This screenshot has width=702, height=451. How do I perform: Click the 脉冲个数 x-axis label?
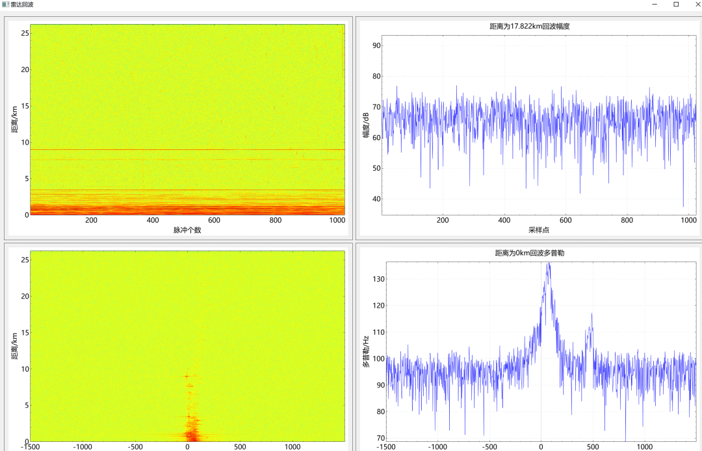pos(187,230)
